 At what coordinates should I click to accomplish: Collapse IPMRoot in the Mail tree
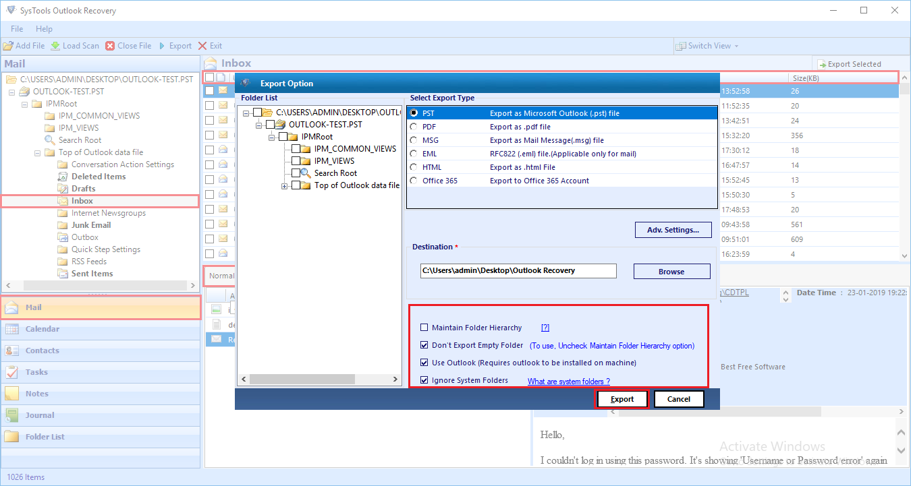[24, 104]
